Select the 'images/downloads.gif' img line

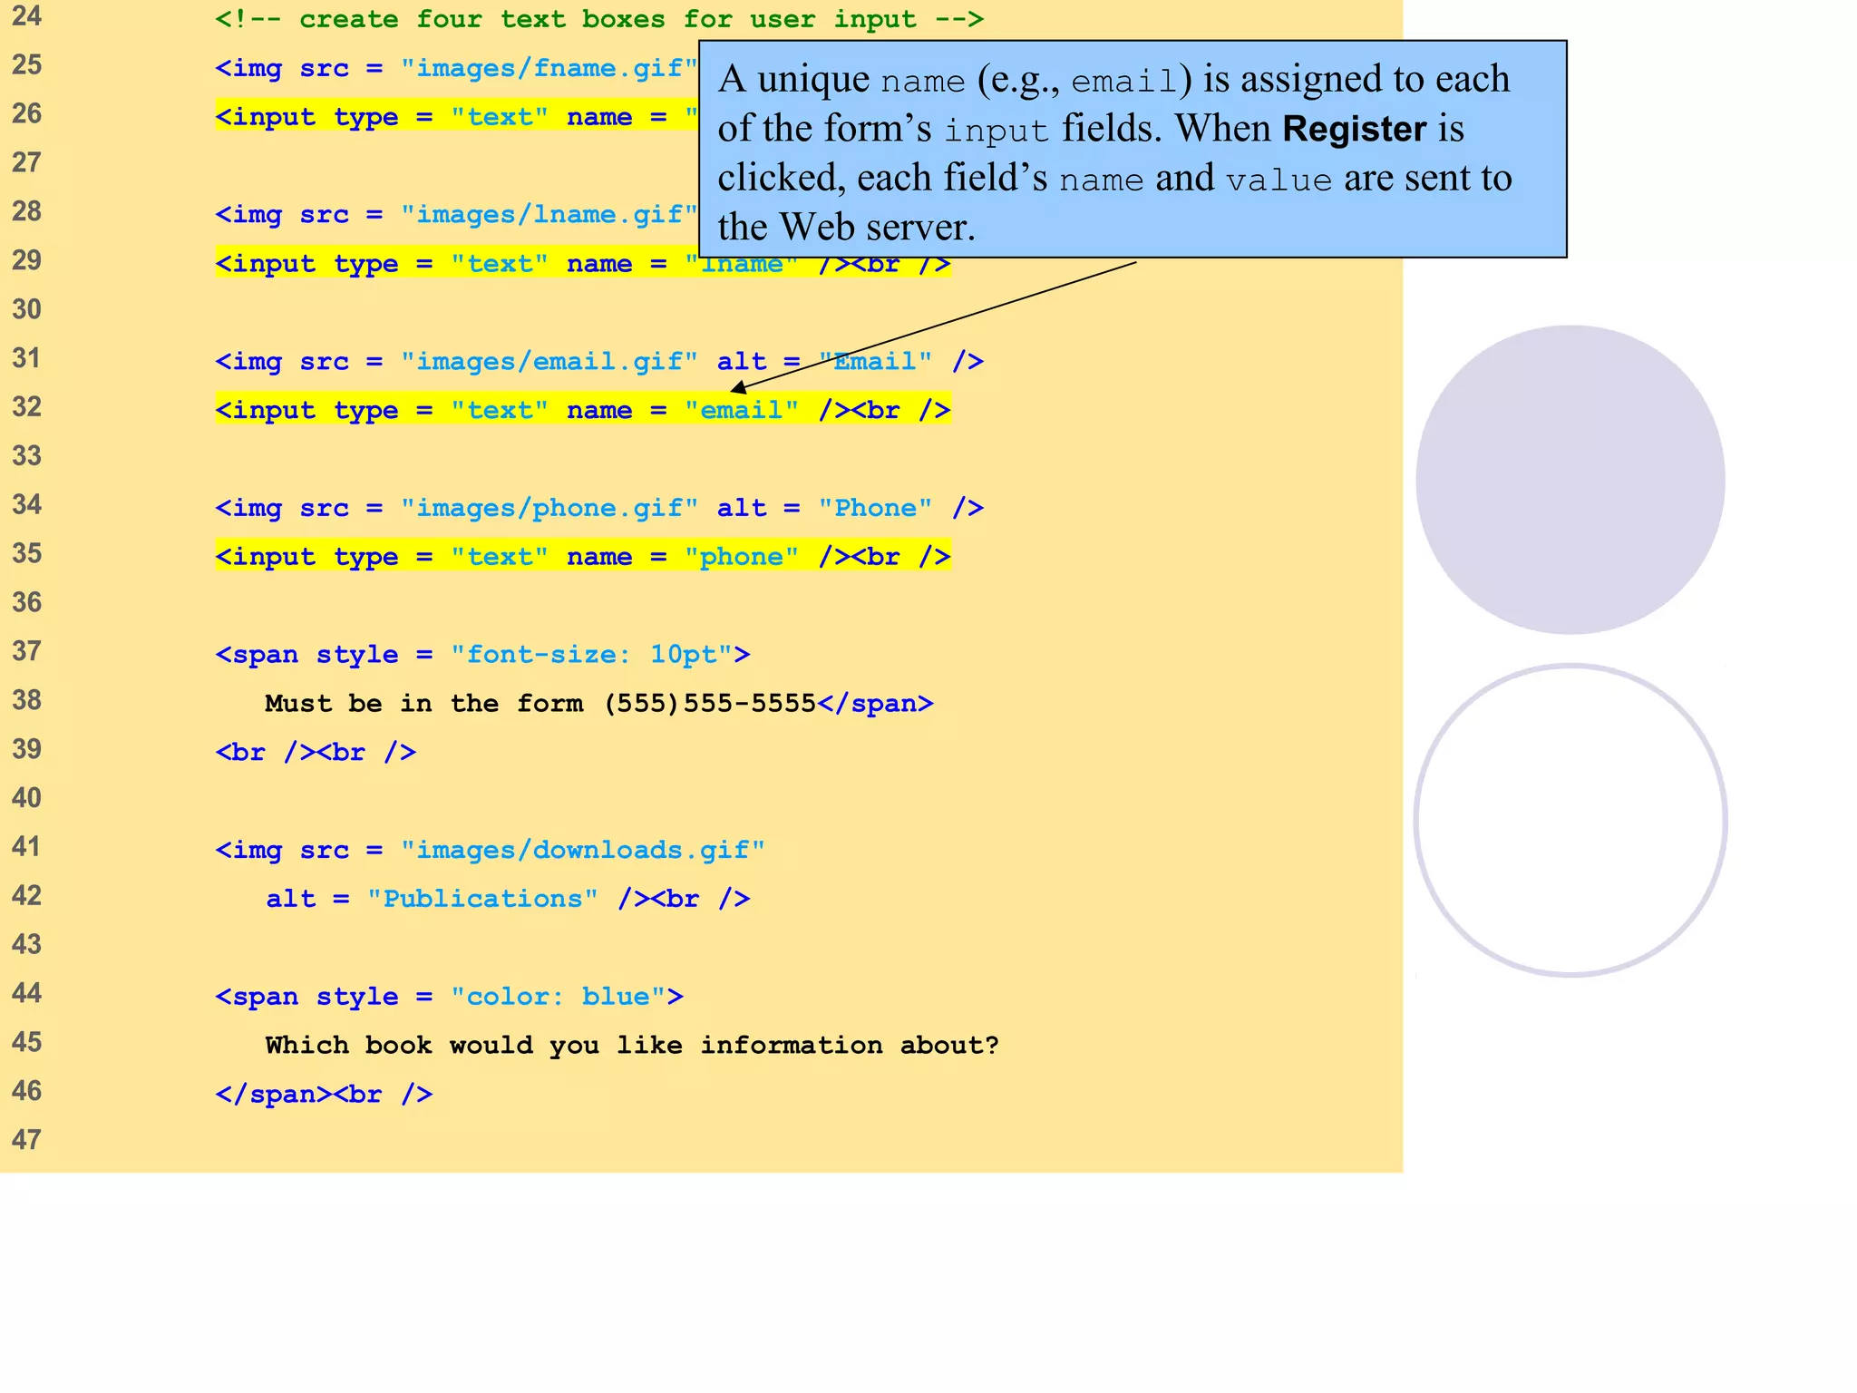491,851
